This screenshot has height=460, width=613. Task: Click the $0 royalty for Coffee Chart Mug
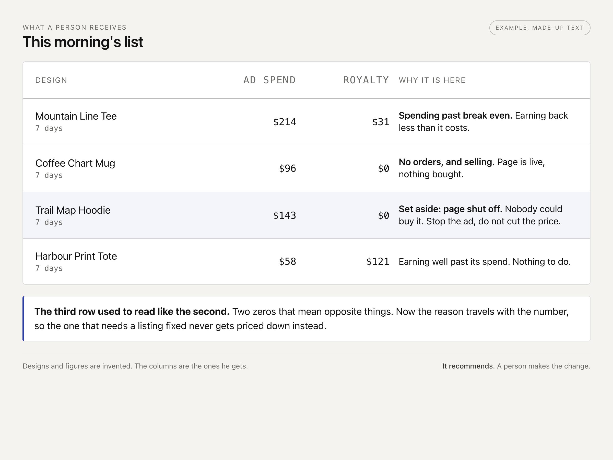pyautogui.click(x=384, y=169)
